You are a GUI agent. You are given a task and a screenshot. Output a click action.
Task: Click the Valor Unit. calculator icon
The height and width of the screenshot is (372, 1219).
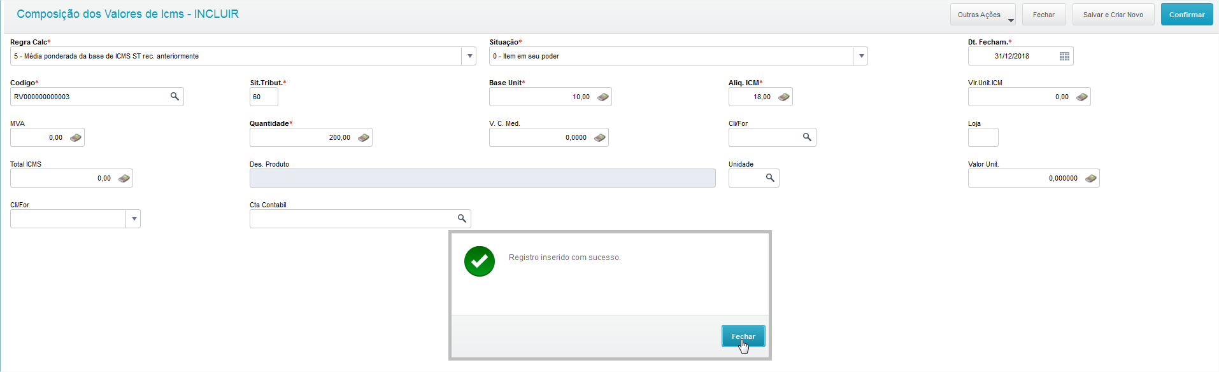(1090, 179)
